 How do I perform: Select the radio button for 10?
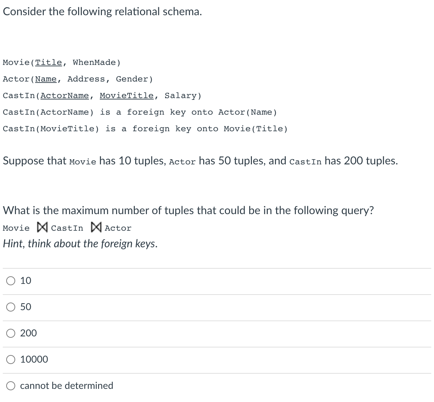(11, 281)
